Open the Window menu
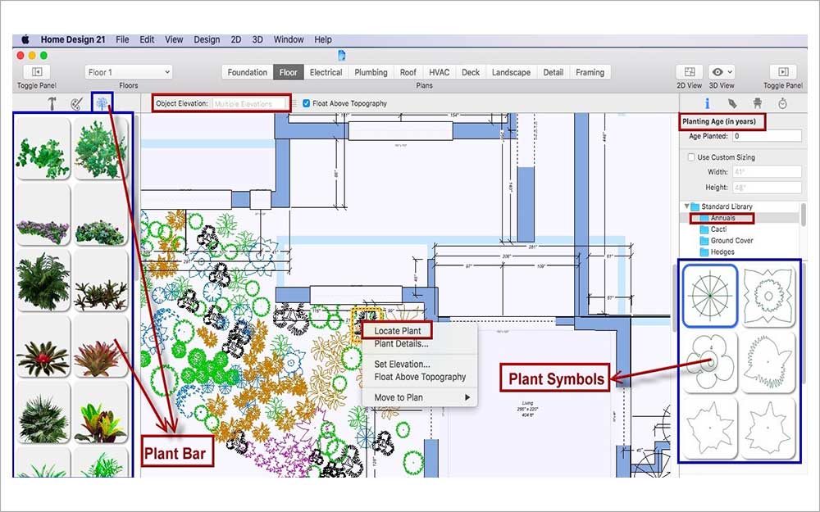This screenshot has height=512, width=820. tap(289, 39)
